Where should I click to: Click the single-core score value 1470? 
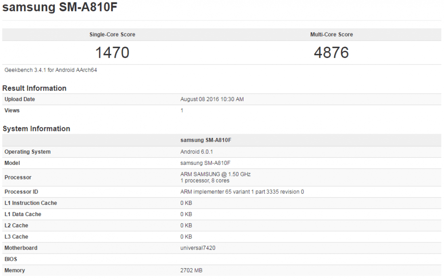[x=112, y=52]
